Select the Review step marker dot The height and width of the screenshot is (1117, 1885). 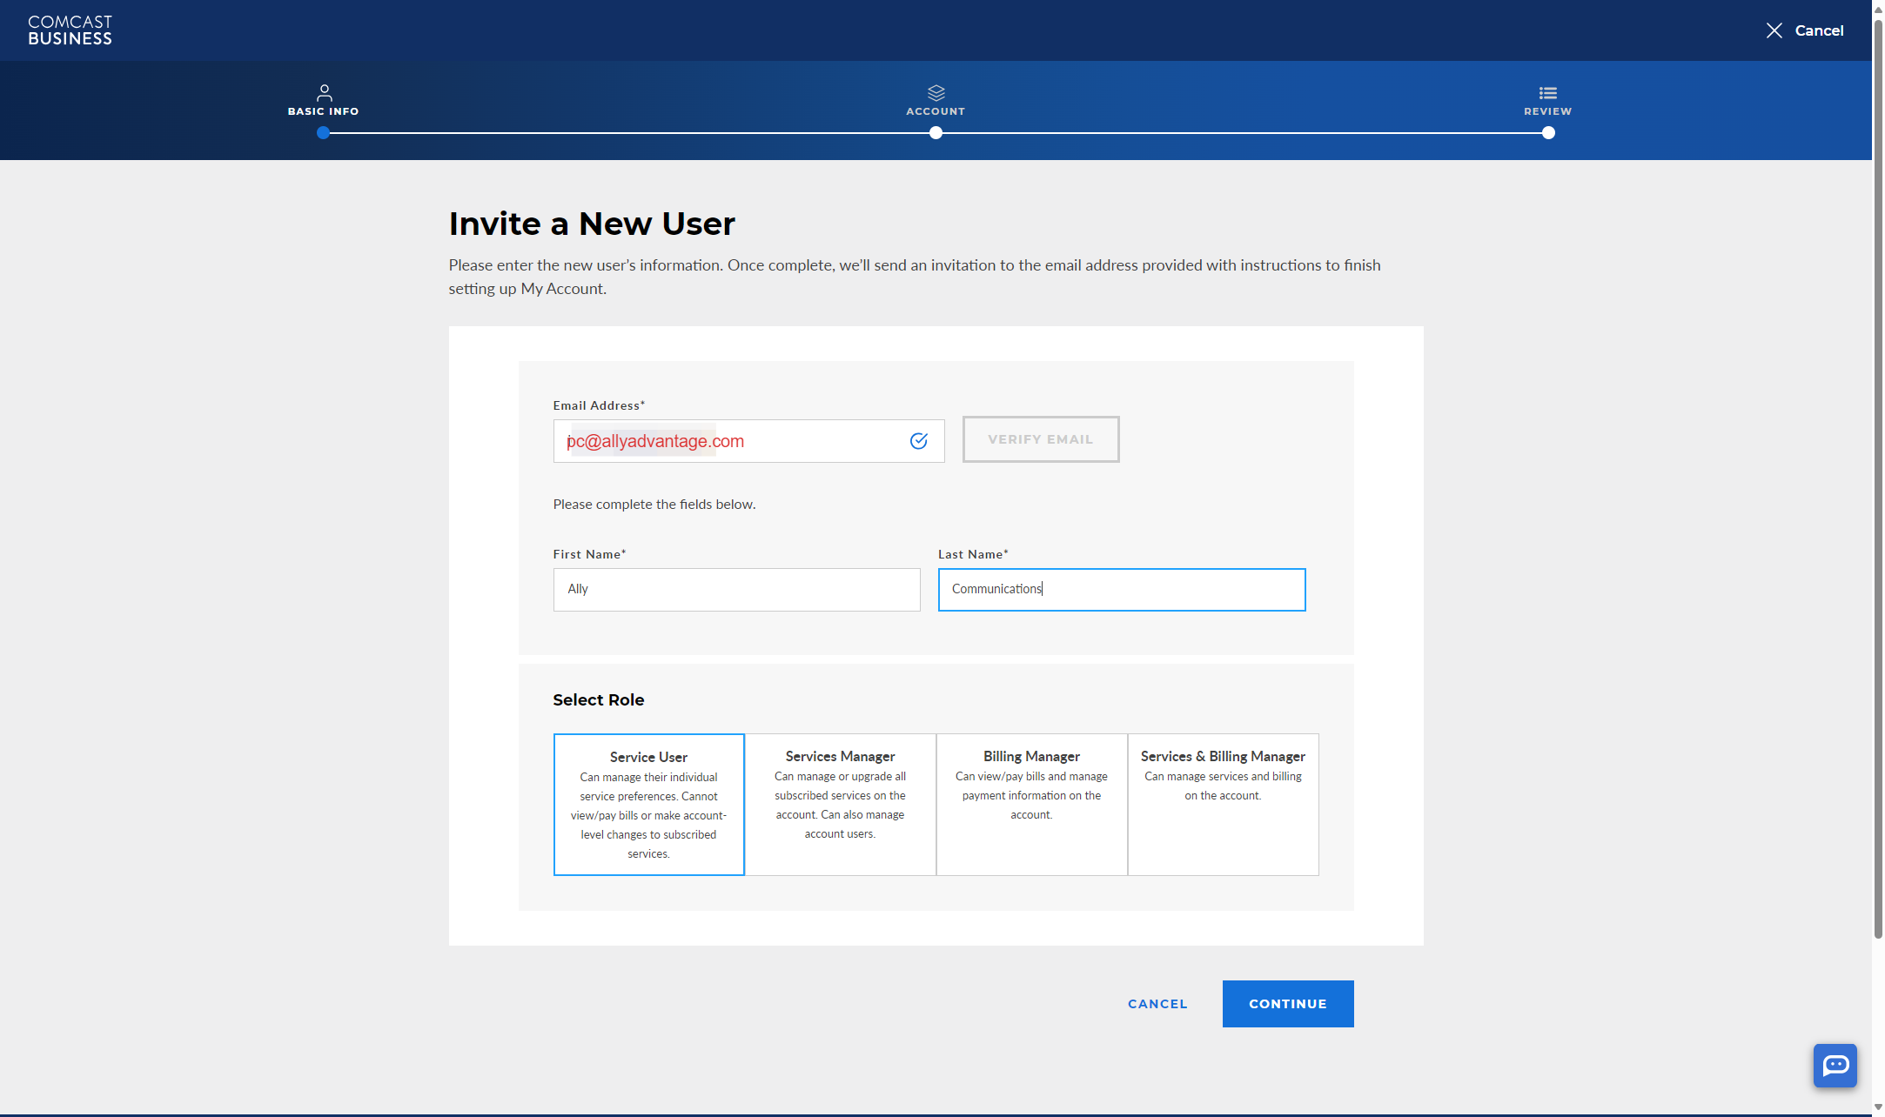[1548, 133]
